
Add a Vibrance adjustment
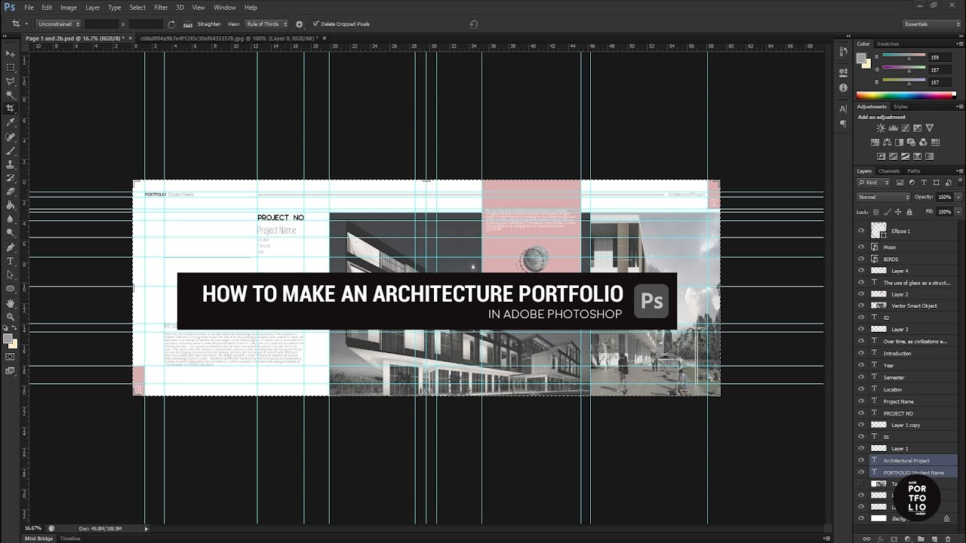click(x=930, y=128)
